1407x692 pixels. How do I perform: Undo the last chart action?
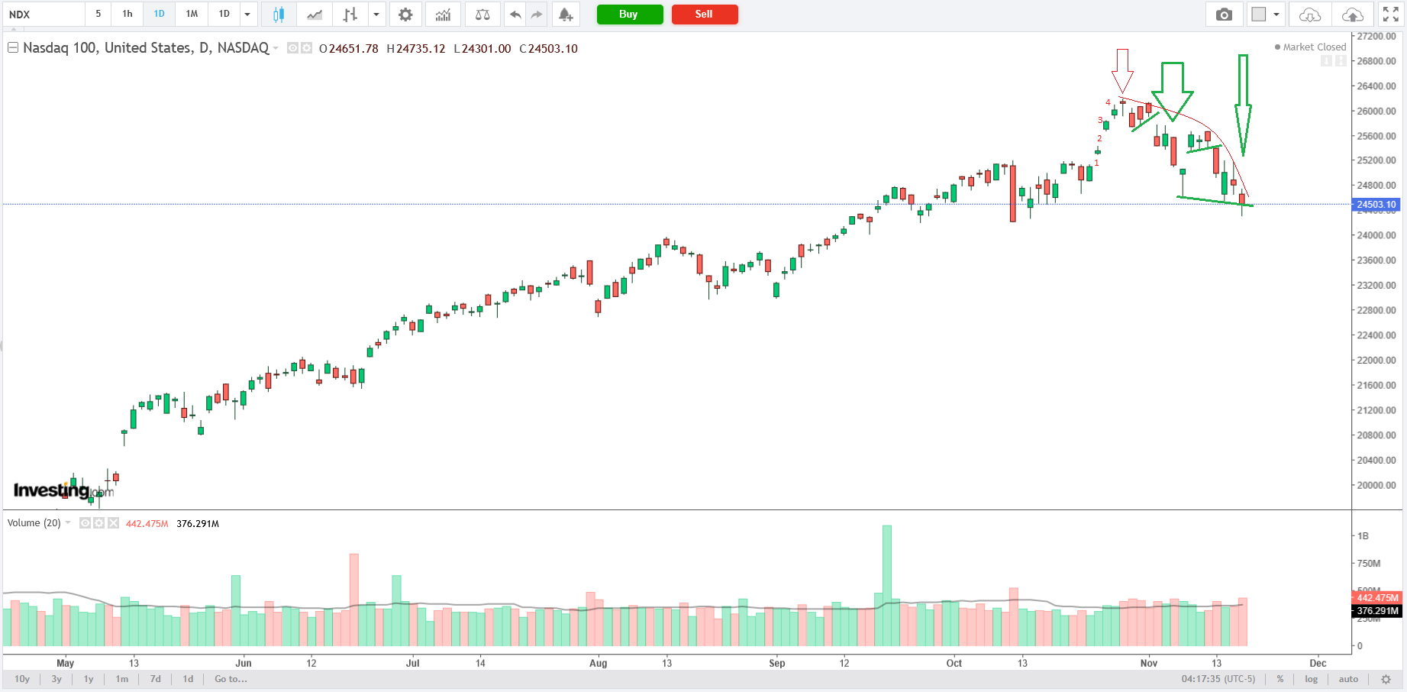coord(515,15)
